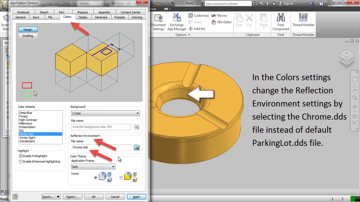Screen dimensions: 360x202
Task: Enable Enhanced Highlighting
Action: tap(20, 162)
